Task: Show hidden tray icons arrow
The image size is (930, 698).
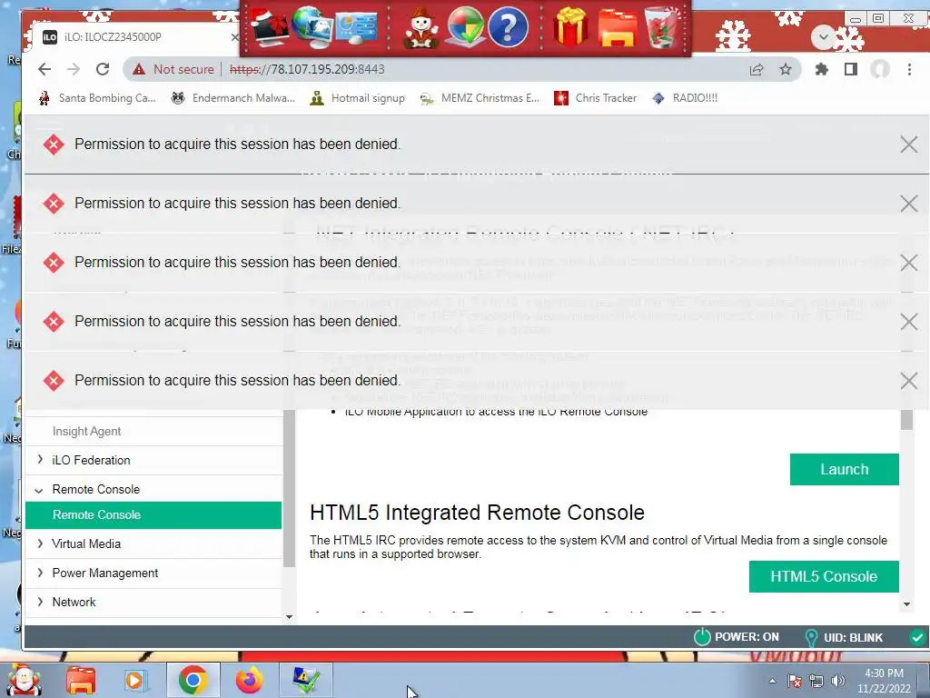Action: [772, 681]
